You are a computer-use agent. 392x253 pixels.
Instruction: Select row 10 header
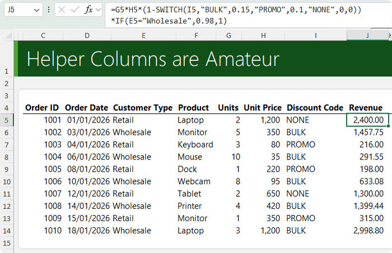coord(7,181)
